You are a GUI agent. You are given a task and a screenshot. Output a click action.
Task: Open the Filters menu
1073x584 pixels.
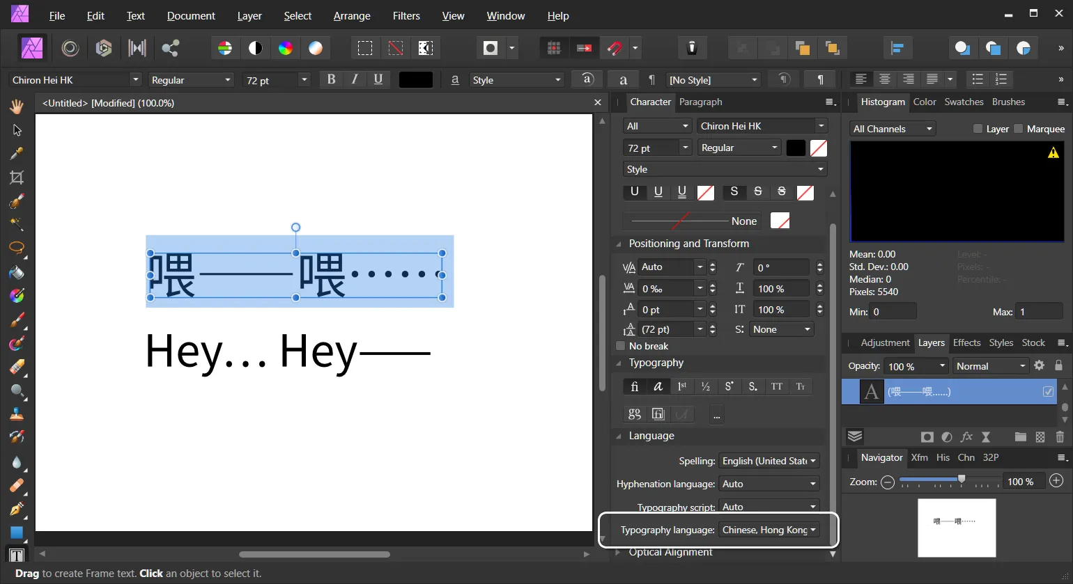click(406, 15)
